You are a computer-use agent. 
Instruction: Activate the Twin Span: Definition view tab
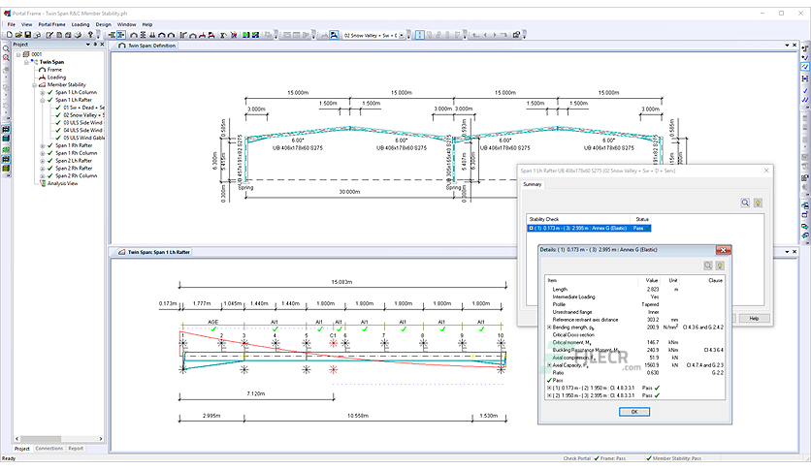click(x=147, y=46)
